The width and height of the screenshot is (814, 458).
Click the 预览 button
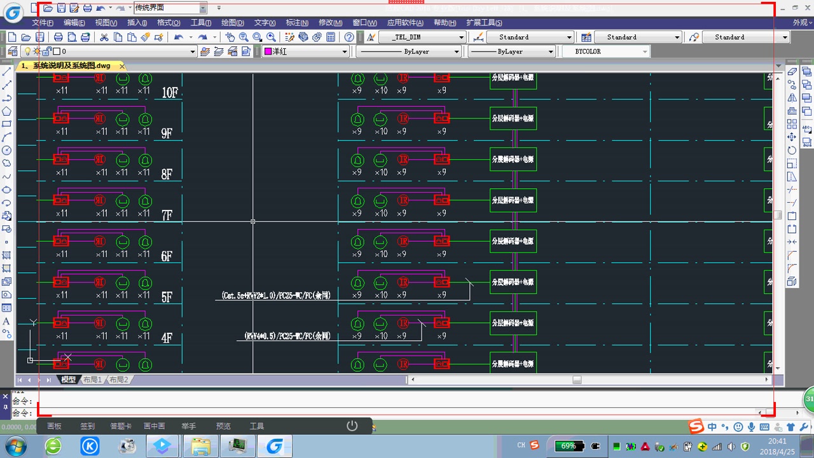click(x=223, y=426)
